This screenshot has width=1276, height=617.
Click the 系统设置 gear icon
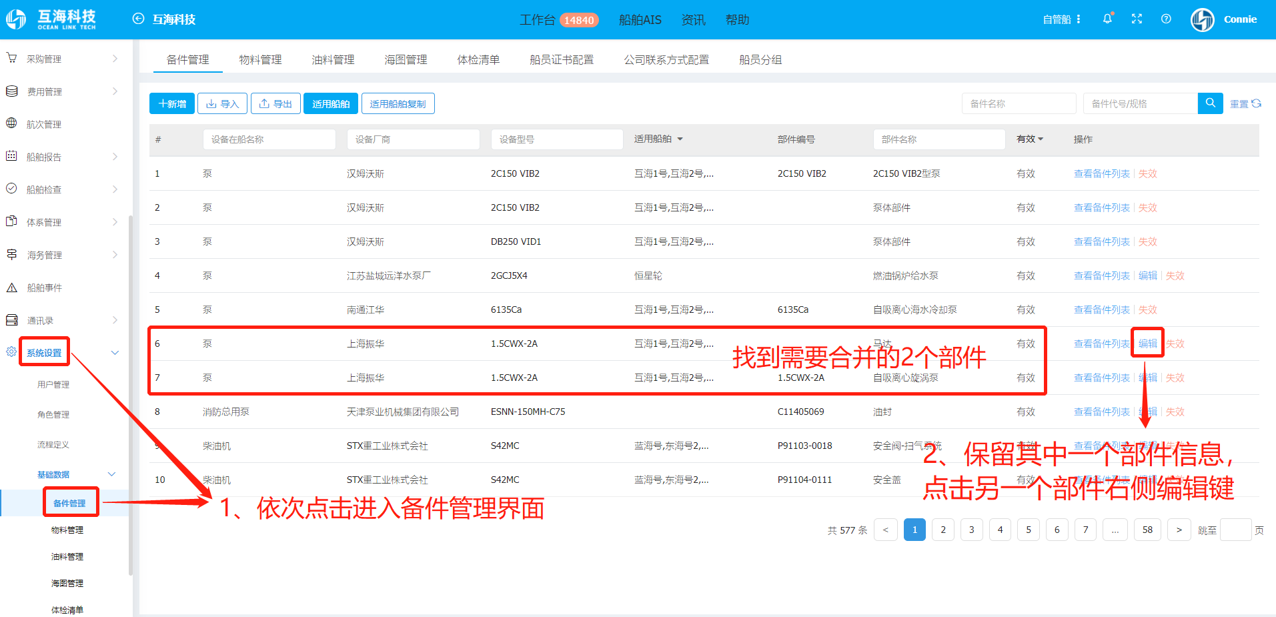click(x=11, y=352)
